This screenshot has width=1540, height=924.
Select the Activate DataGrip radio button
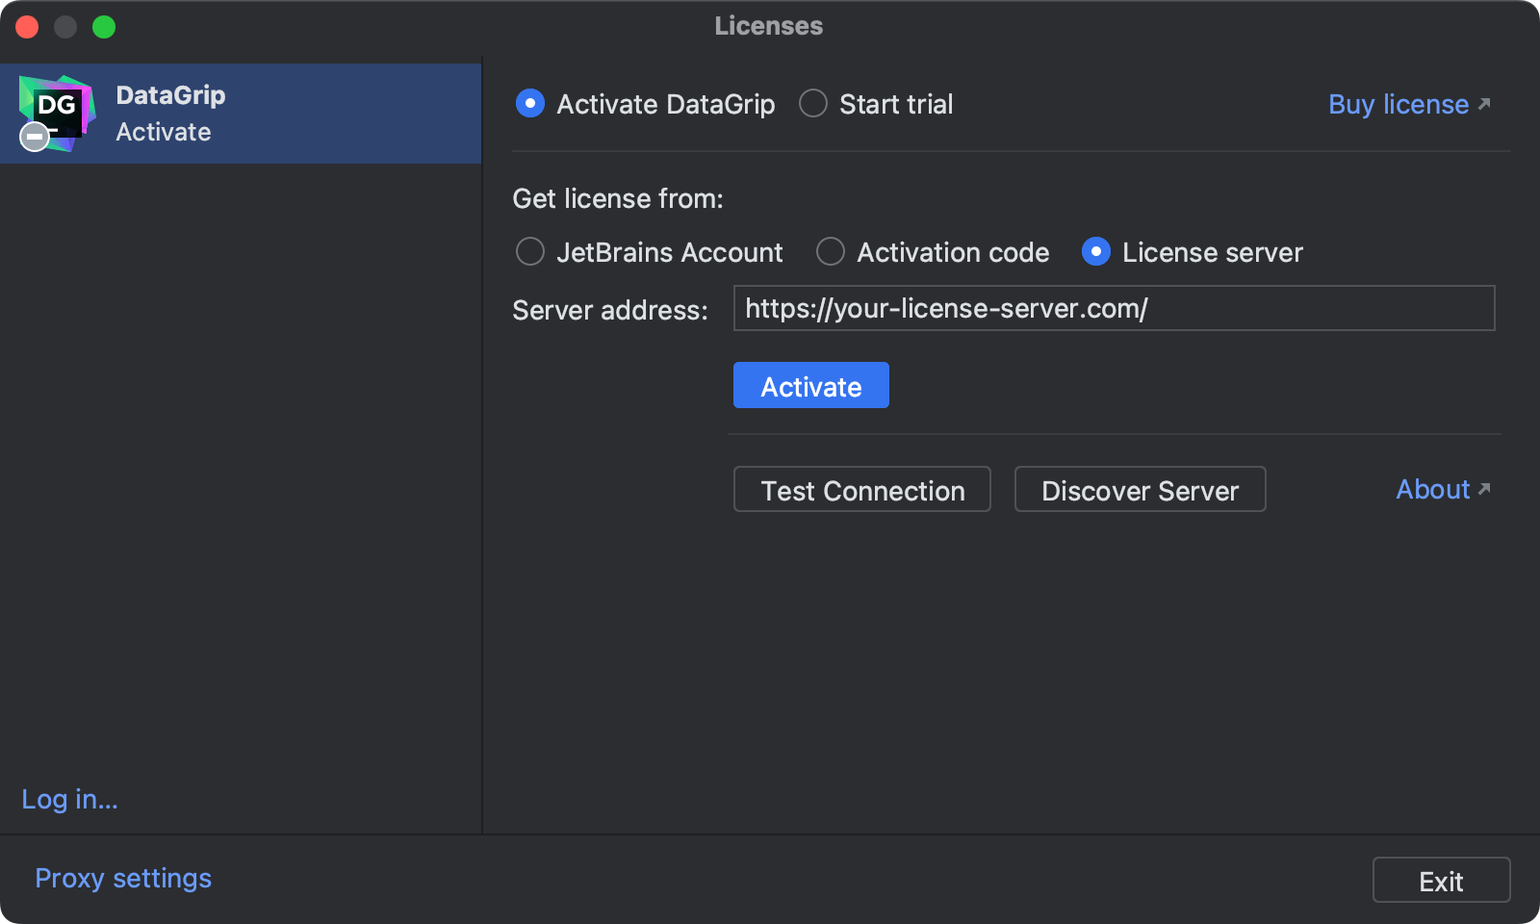[x=530, y=103]
